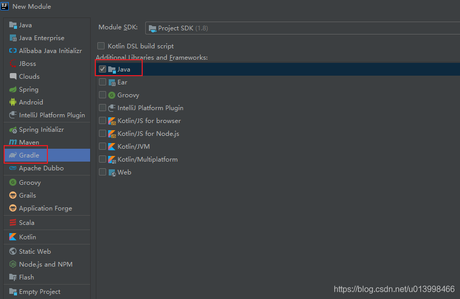Choose the Empty Project icon

coord(13,292)
